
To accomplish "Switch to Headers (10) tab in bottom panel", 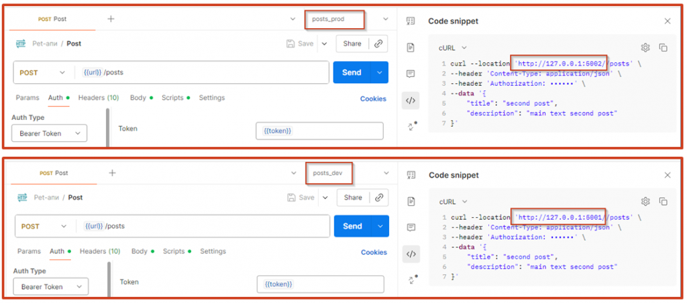I will (100, 251).
